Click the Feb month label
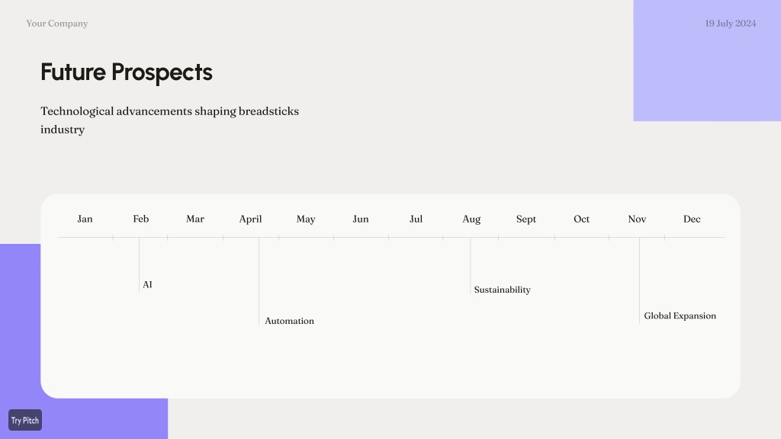Screen dimensions: 781x439 tap(141, 219)
